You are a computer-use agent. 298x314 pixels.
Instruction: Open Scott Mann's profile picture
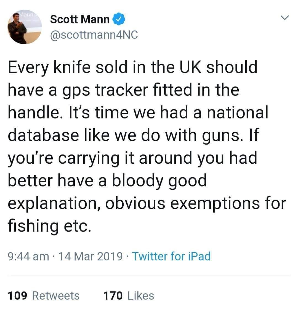[x=25, y=27]
